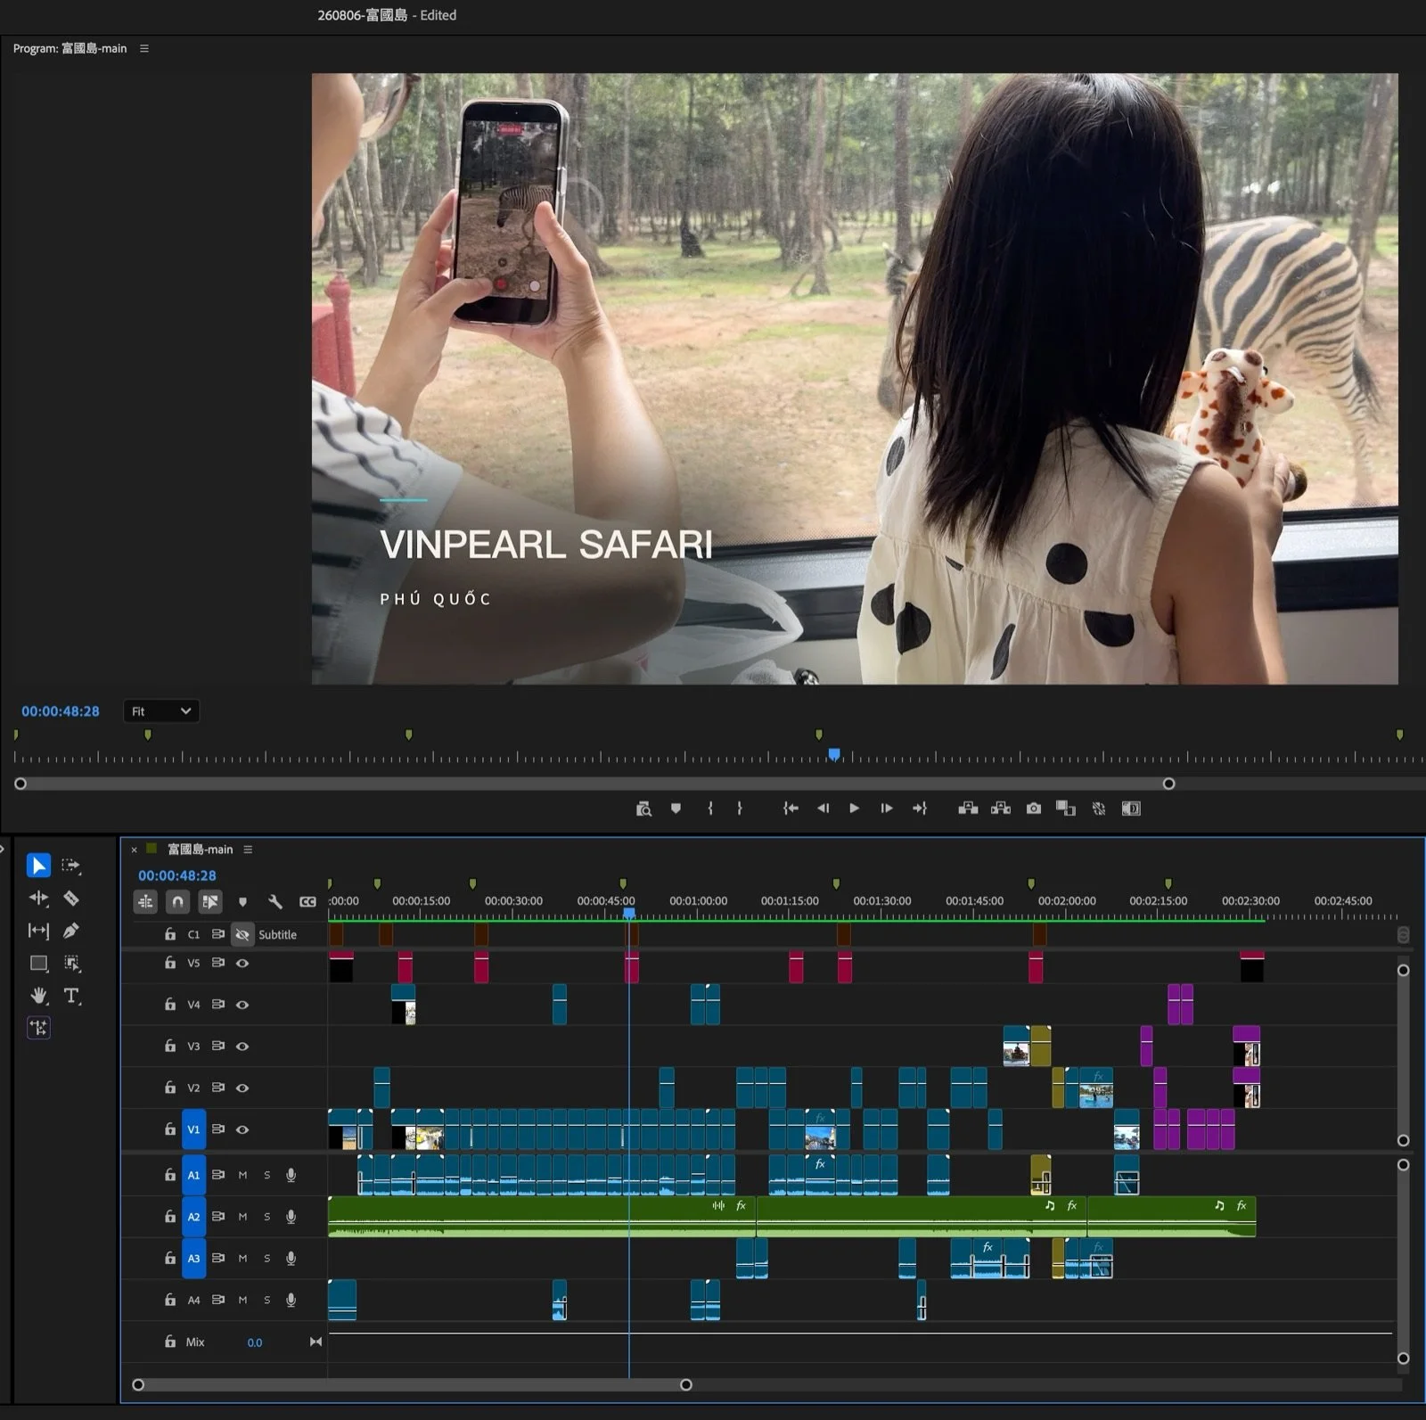1426x1420 pixels.
Task: Select the 富國島-main timeline tab
Action: click(x=200, y=850)
